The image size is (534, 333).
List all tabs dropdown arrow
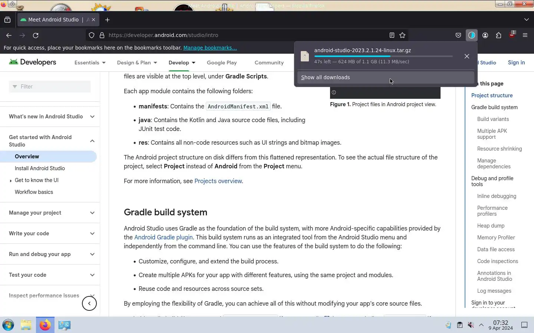pos(527,20)
